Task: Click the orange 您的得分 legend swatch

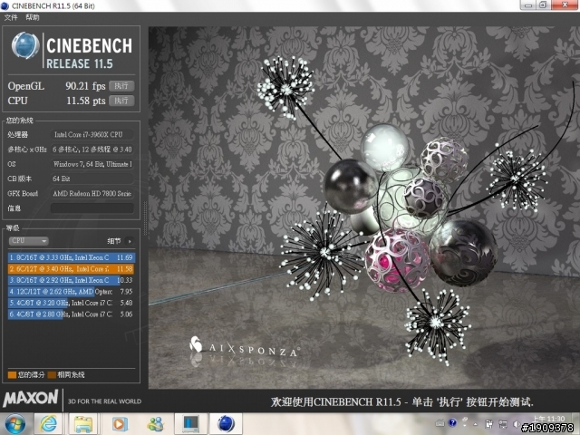Action: point(12,374)
